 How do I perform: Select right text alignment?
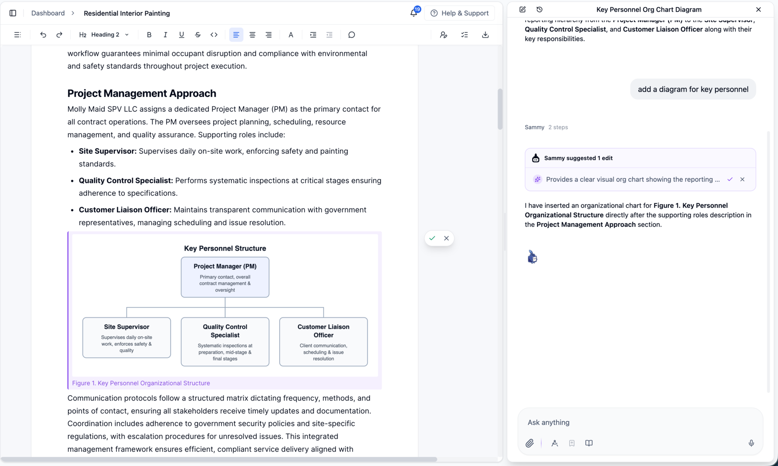[268, 35]
